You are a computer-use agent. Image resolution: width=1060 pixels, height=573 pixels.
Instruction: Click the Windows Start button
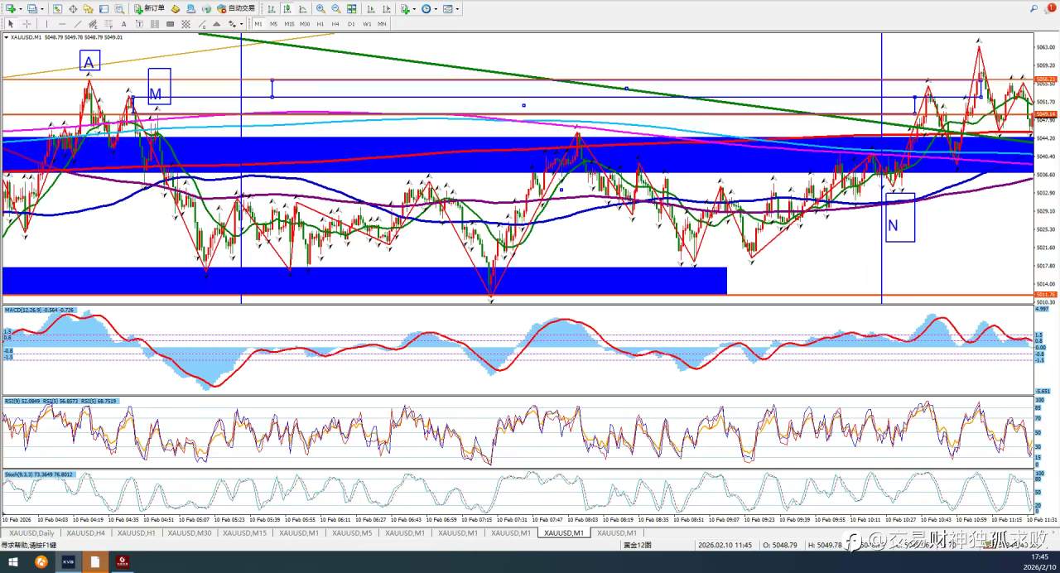pos(13,561)
